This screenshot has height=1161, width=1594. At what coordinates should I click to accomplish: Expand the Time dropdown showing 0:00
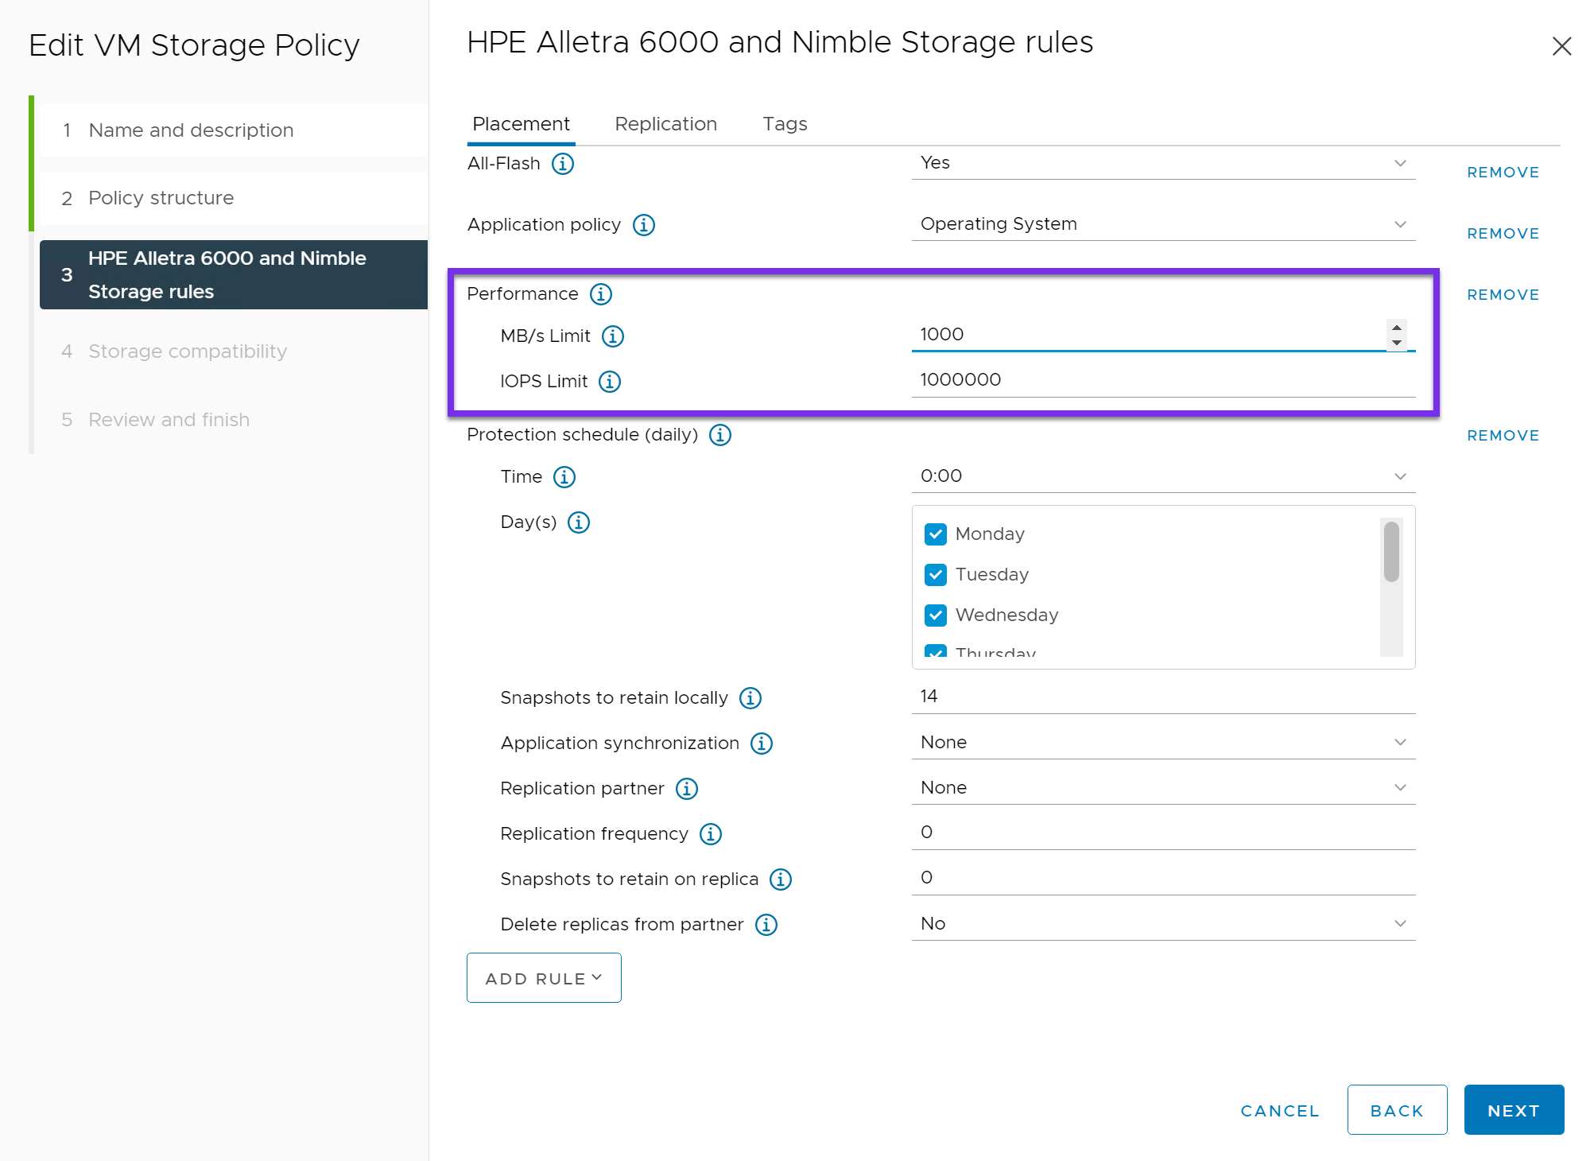(1162, 476)
